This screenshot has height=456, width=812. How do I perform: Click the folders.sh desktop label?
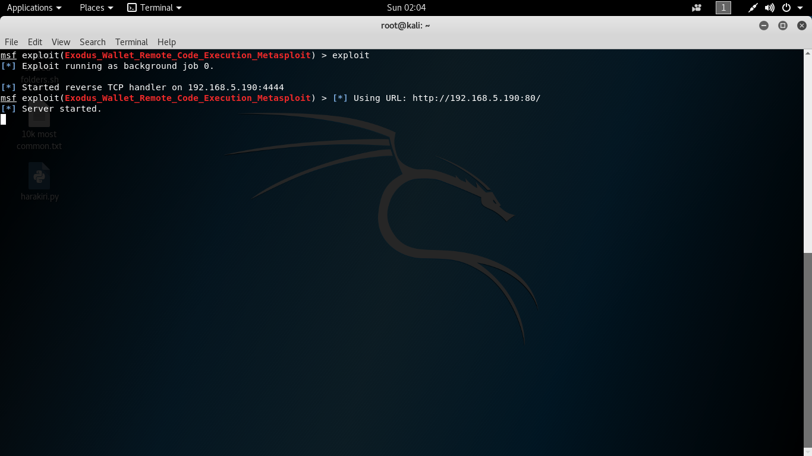coord(40,79)
